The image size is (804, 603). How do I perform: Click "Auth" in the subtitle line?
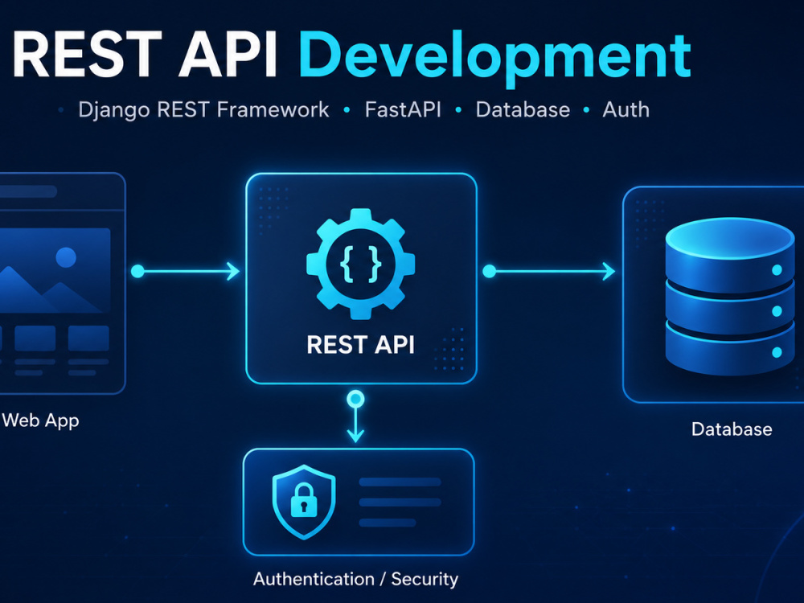point(626,109)
